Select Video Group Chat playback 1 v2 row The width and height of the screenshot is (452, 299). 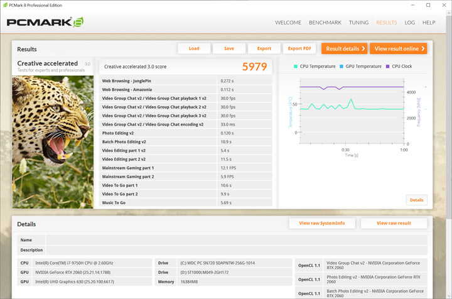[186, 99]
